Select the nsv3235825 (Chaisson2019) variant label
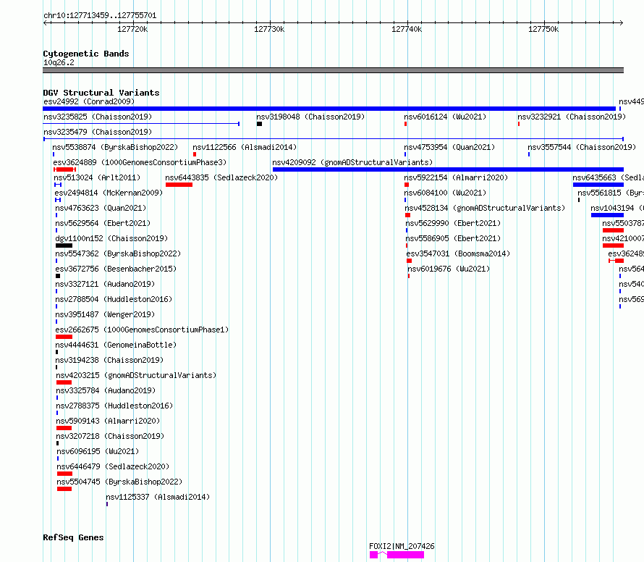The height and width of the screenshot is (562, 644). [98, 117]
